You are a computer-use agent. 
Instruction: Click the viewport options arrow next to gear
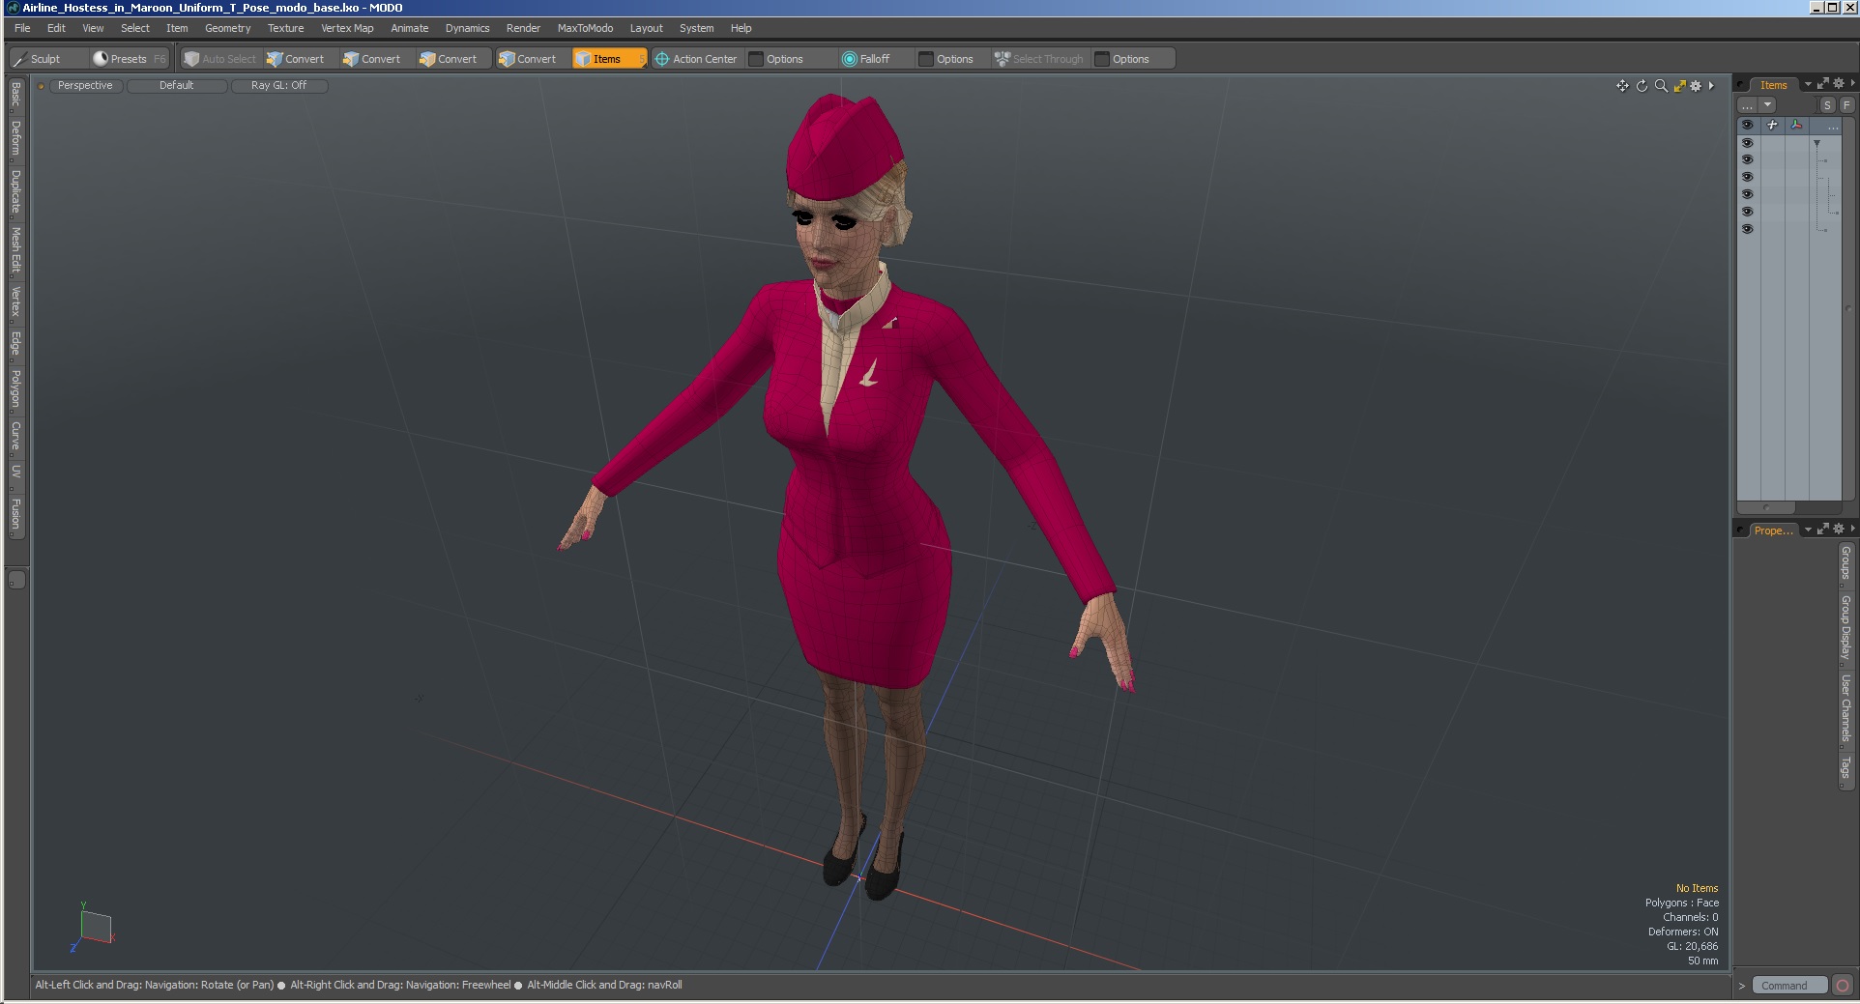coord(1711,86)
